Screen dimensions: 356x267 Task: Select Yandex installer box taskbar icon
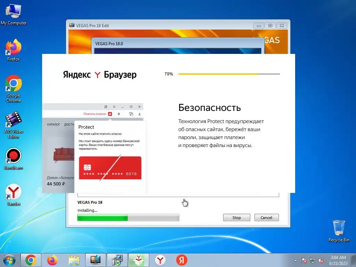point(138,260)
